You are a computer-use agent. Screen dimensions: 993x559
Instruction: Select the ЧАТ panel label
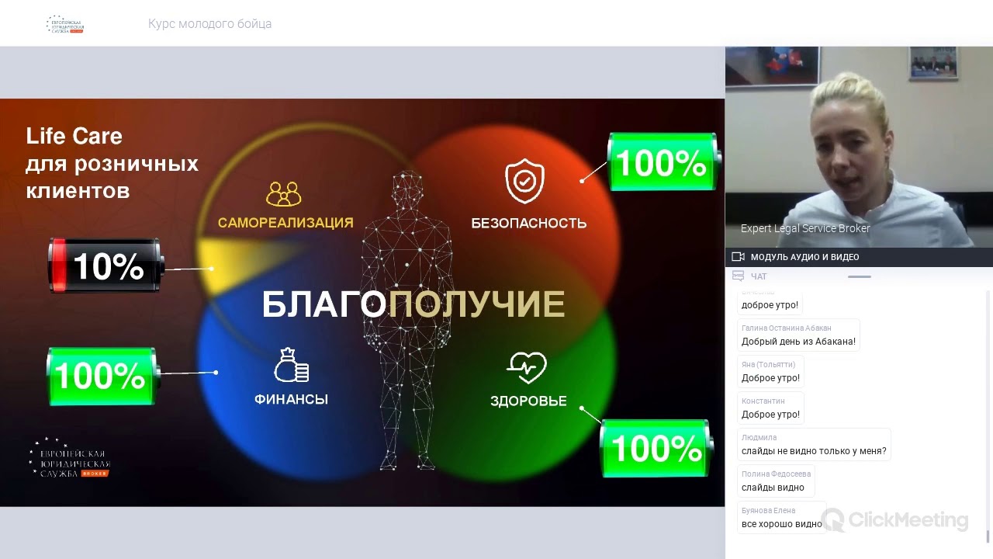[759, 276]
